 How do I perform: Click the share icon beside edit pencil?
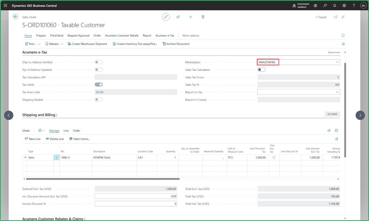[178, 17]
